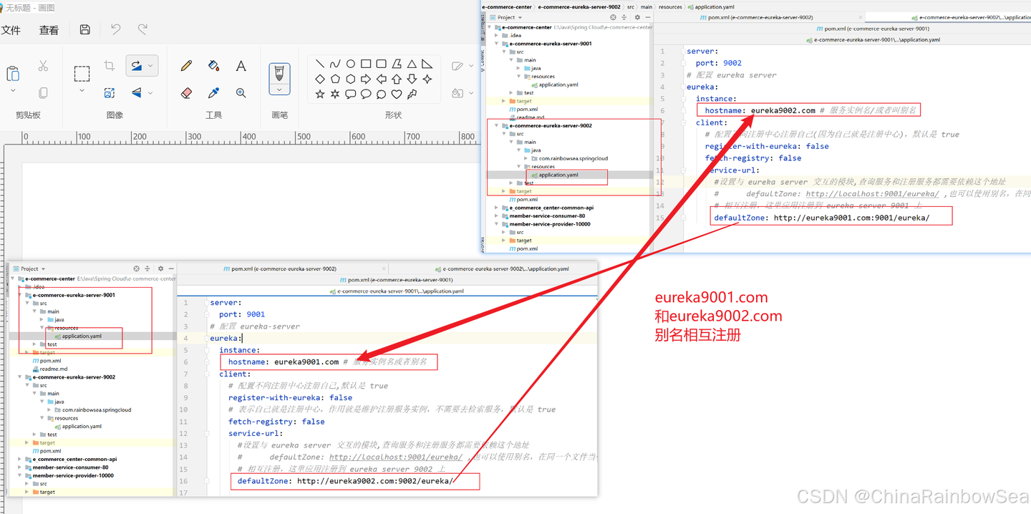Viewport: 1031px width, 514px height.
Task: Click the Copy icon in 剪贴板 group
Action: tap(43, 93)
